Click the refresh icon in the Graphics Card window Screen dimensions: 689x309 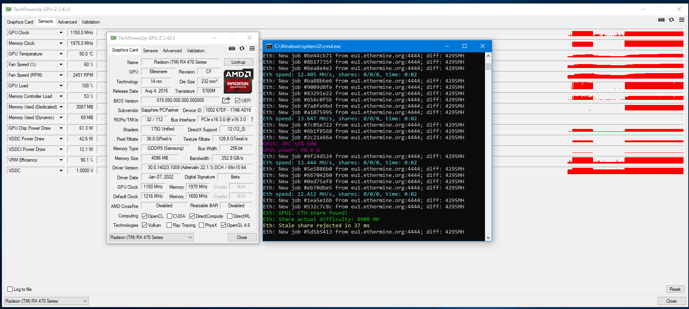coord(242,48)
